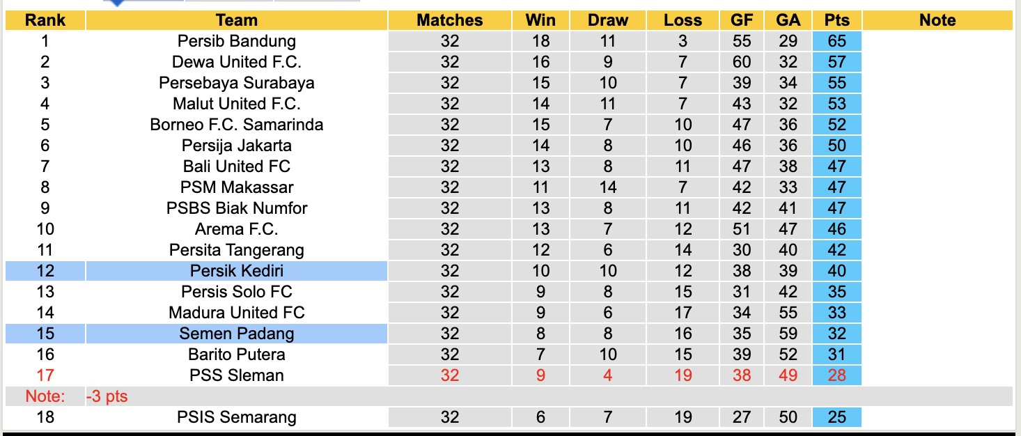Open the Semen Padang team entry

tap(236, 334)
